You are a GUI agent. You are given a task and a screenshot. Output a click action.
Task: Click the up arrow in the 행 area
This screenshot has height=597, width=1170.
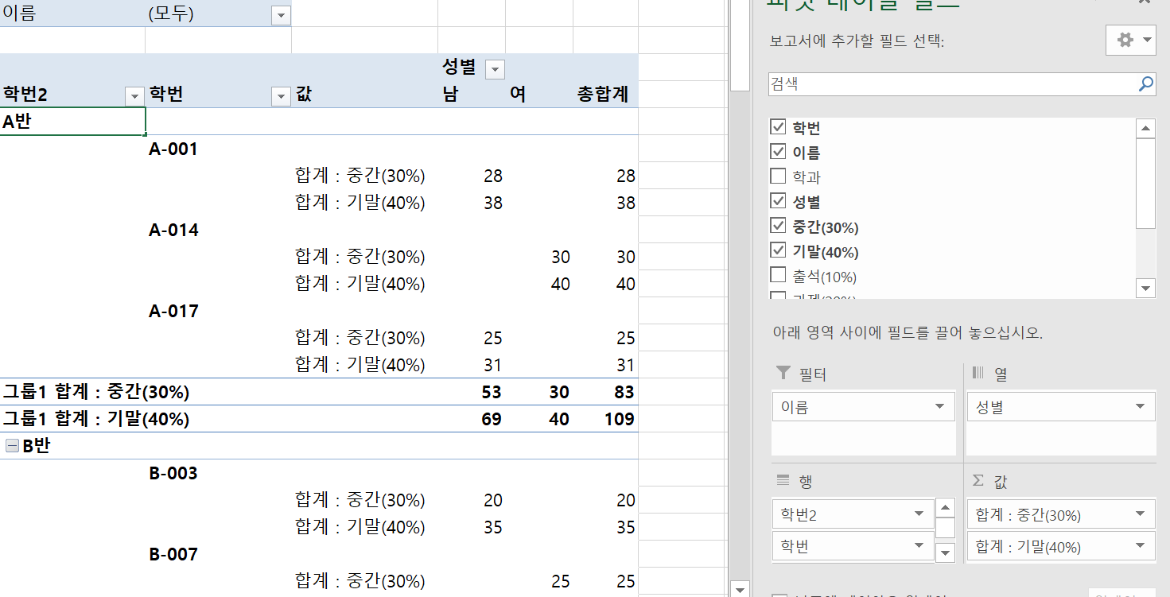(945, 508)
